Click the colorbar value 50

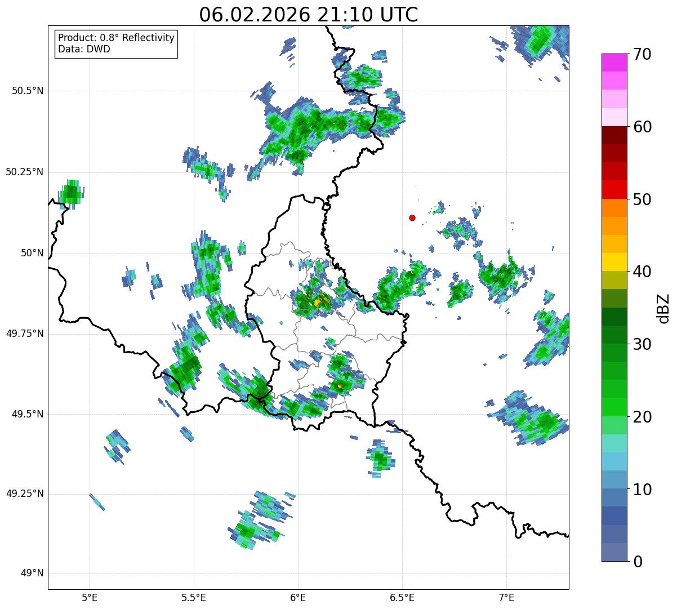[x=642, y=199]
